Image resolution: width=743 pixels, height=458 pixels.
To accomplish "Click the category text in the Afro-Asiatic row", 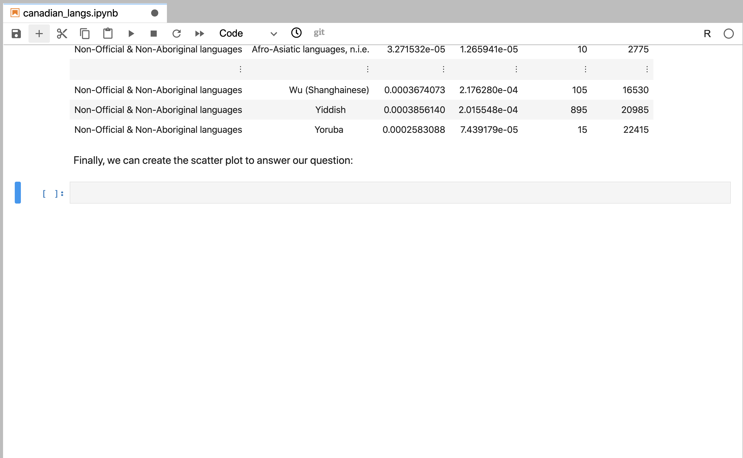I will pyautogui.click(x=158, y=49).
